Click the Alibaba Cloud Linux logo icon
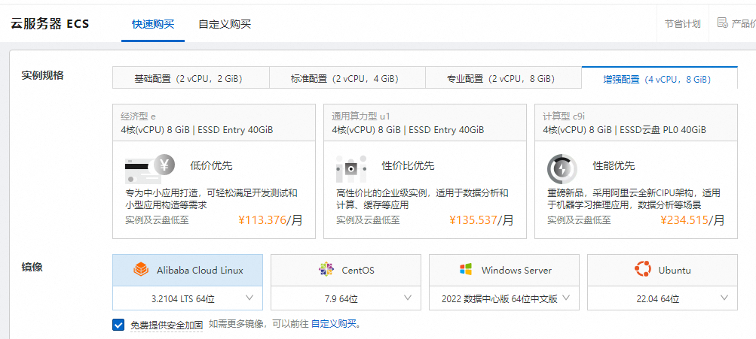756x339 pixels. click(x=141, y=270)
